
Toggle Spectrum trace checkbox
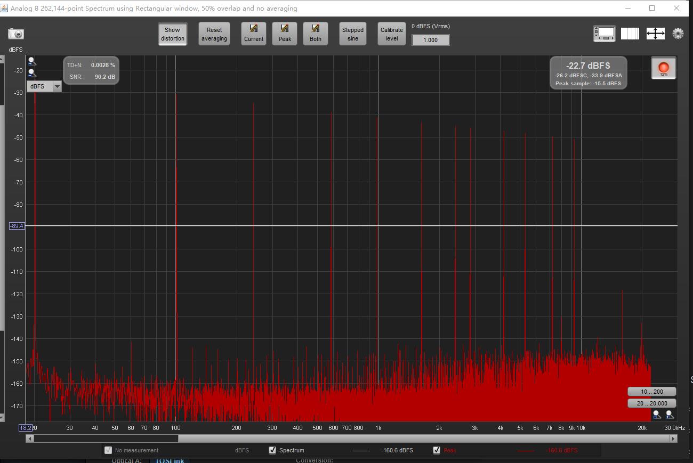[x=273, y=450]
